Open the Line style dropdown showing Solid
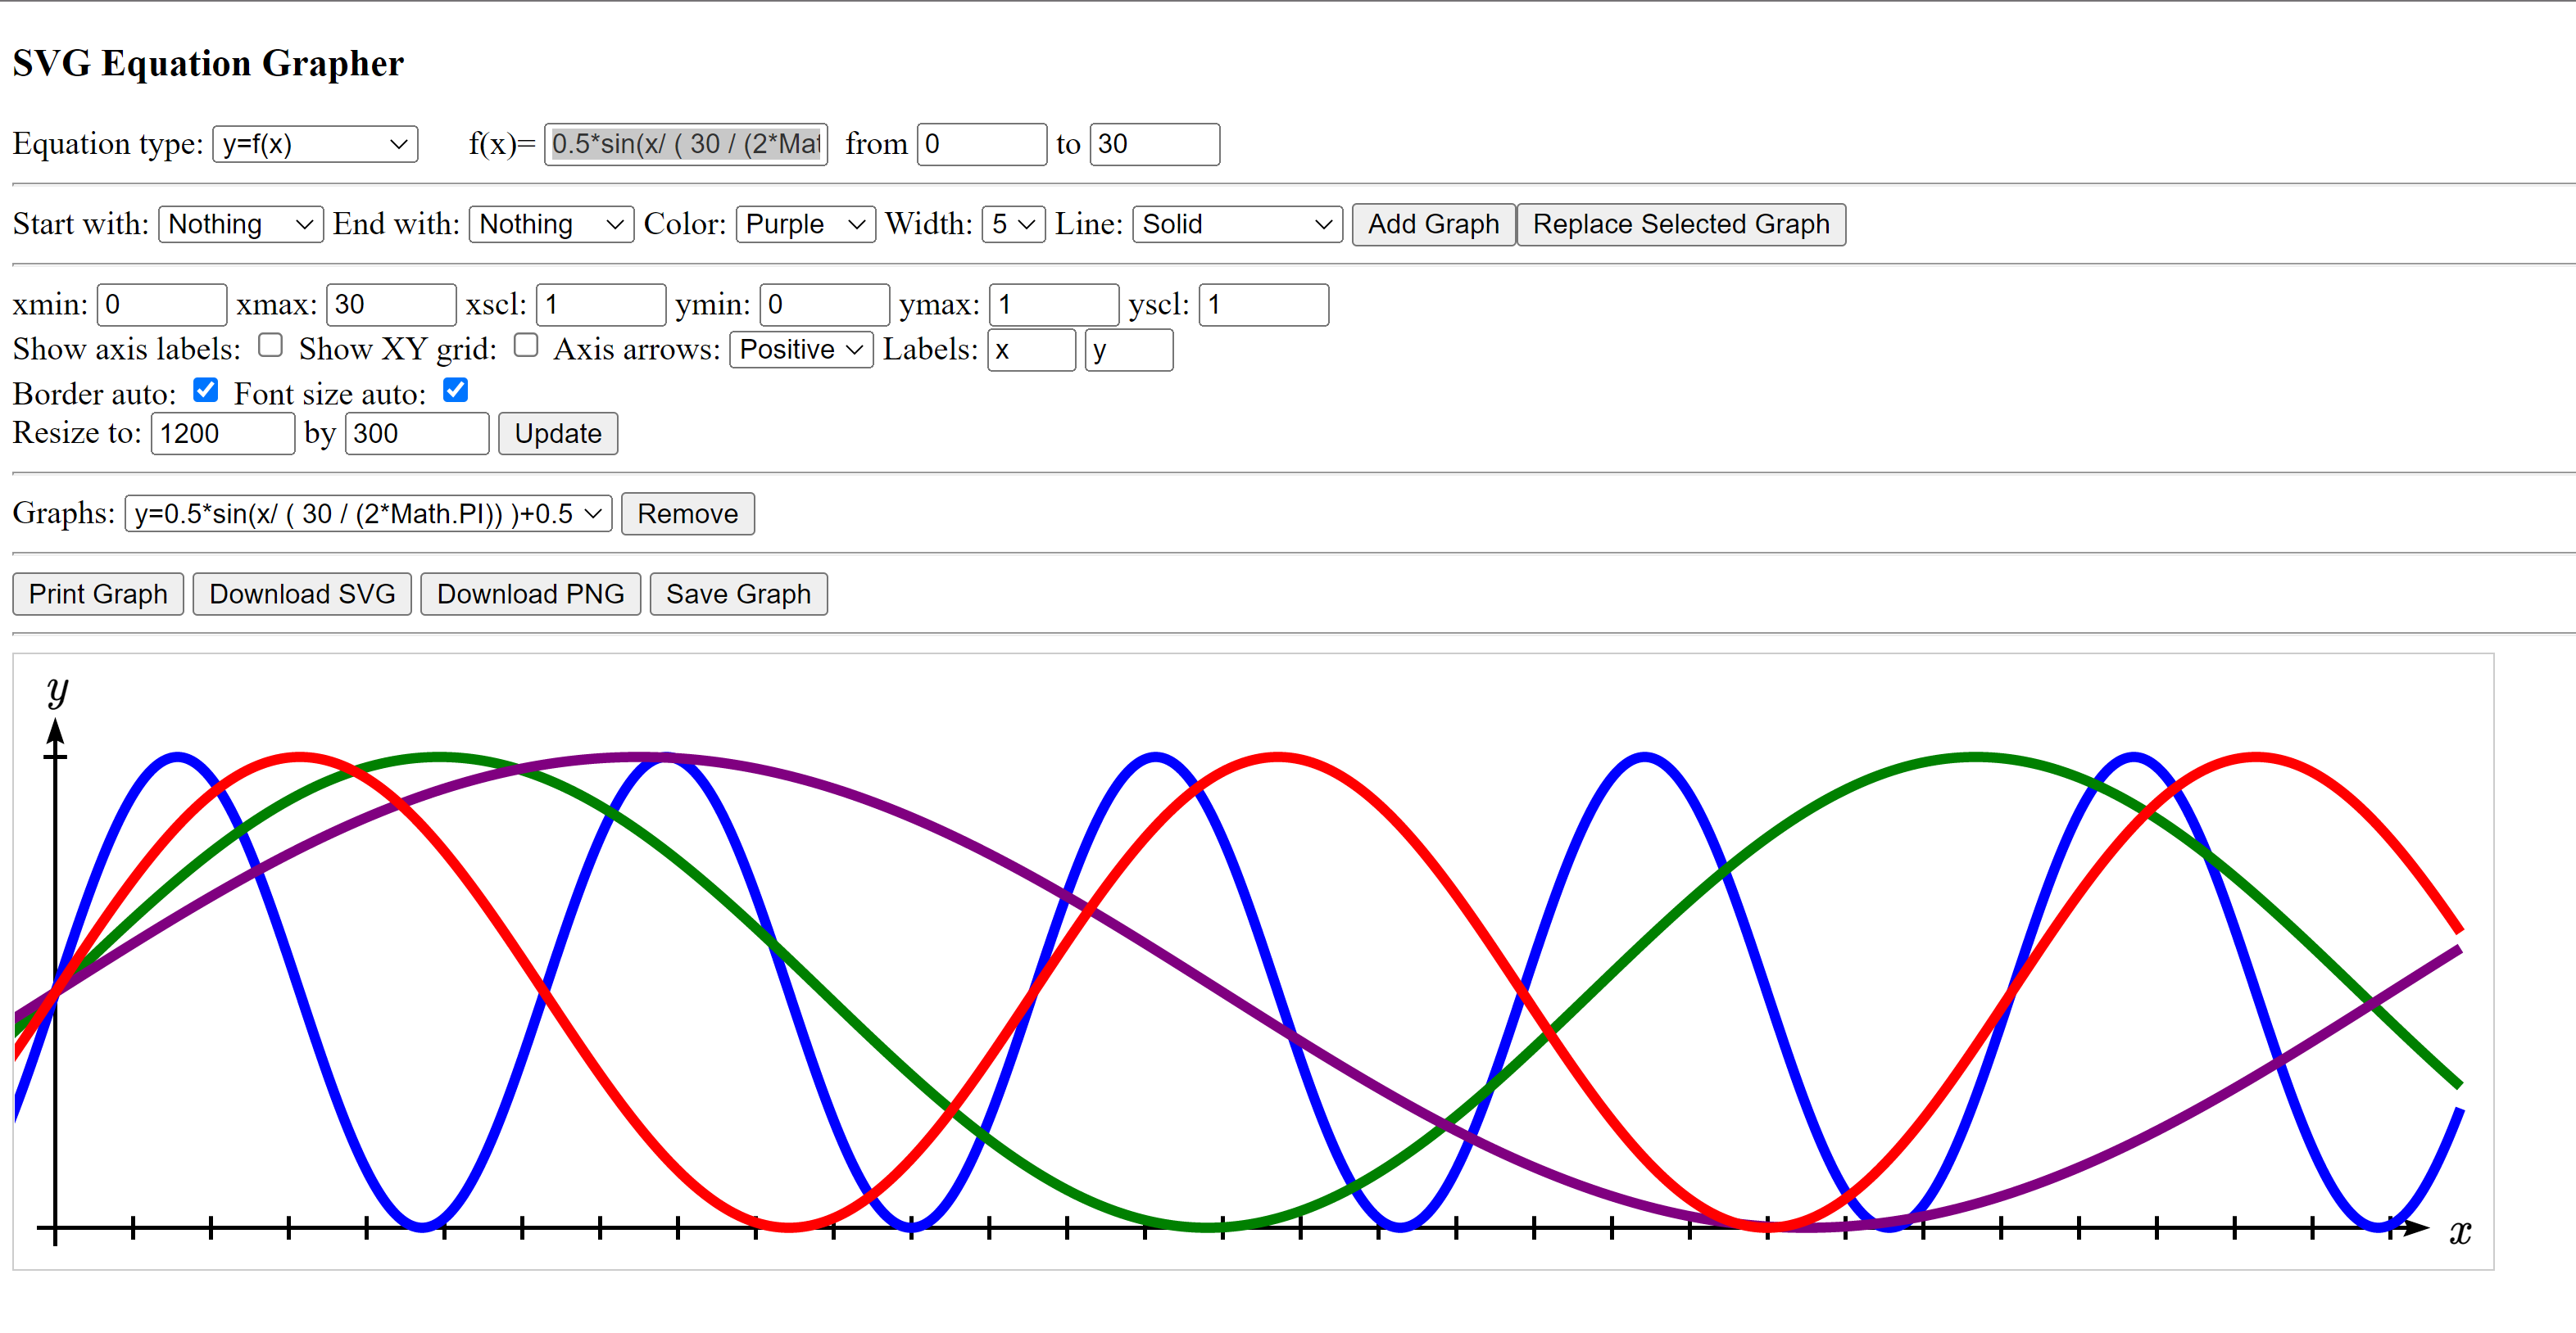Image resolution: width=2576 pixels, height=1333 pixels. tap(1238, 224)
